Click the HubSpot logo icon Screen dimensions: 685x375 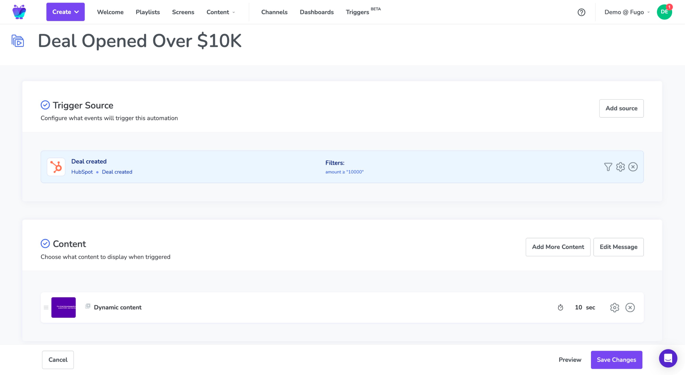coord(56,167)
